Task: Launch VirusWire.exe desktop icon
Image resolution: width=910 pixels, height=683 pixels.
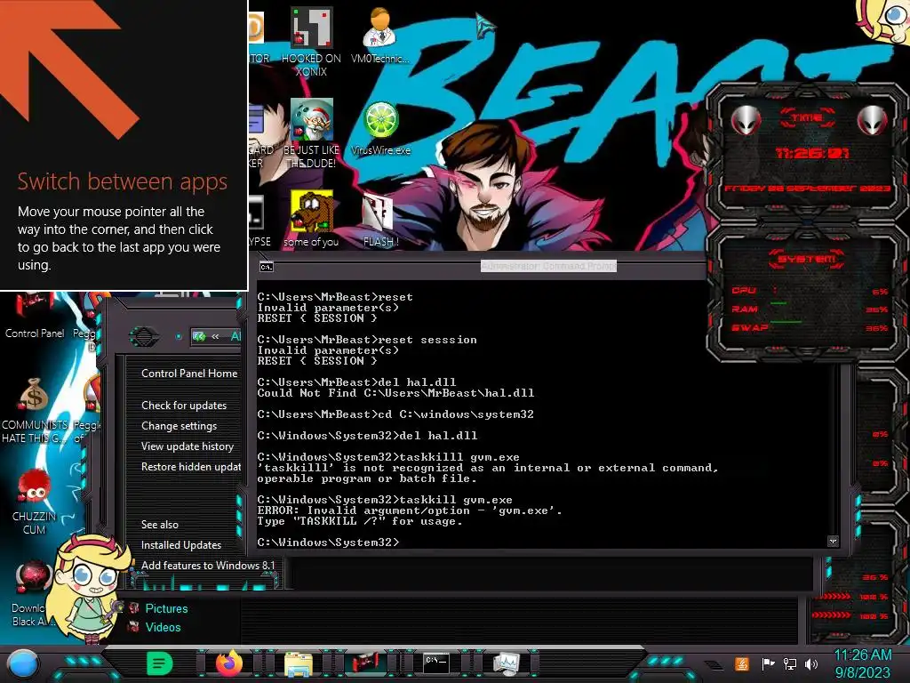Action: (x=380, y=128)
